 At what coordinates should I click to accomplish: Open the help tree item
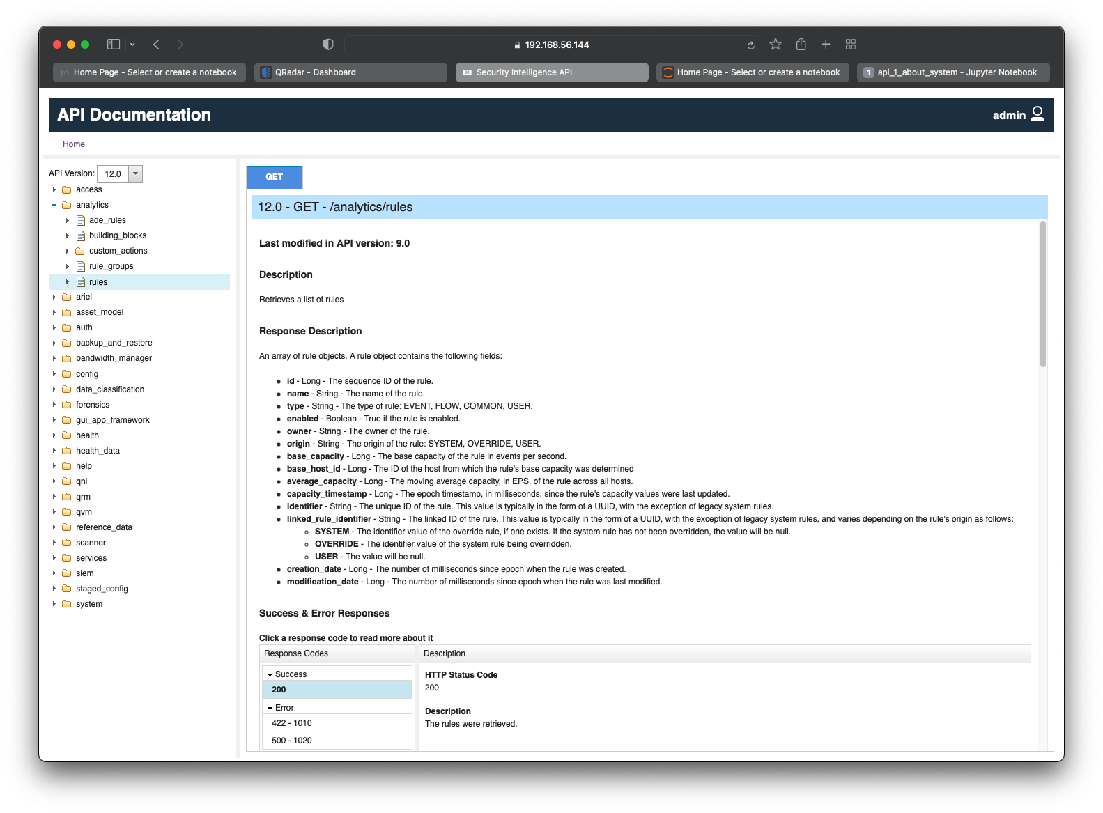click(x=84, y=466)
